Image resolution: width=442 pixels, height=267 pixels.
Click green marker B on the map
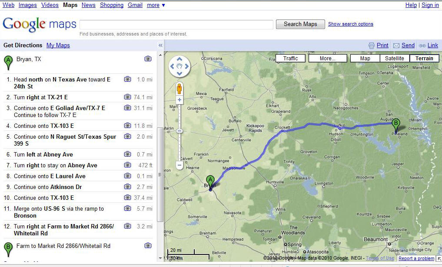click(x=396, y=125)
